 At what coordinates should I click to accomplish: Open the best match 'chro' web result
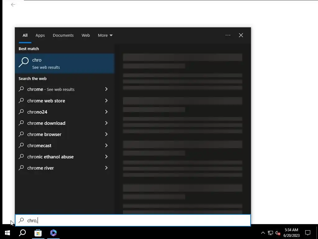coord(65,63)
